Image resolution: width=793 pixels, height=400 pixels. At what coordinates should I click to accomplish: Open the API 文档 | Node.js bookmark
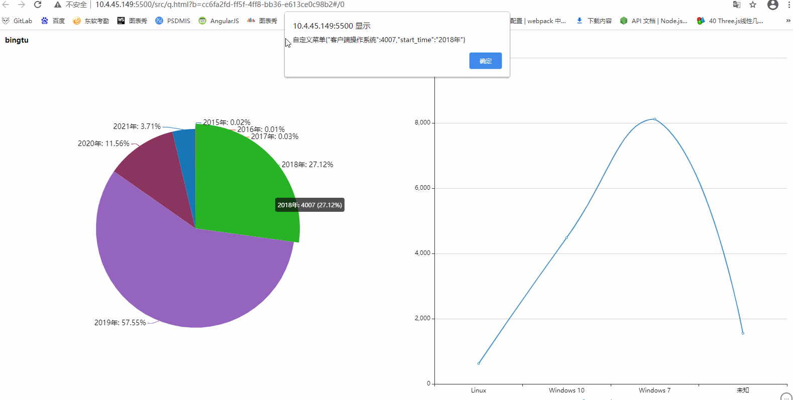(654, 21)
